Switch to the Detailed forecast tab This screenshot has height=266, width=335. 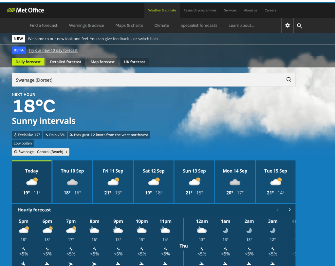point(65,62)
